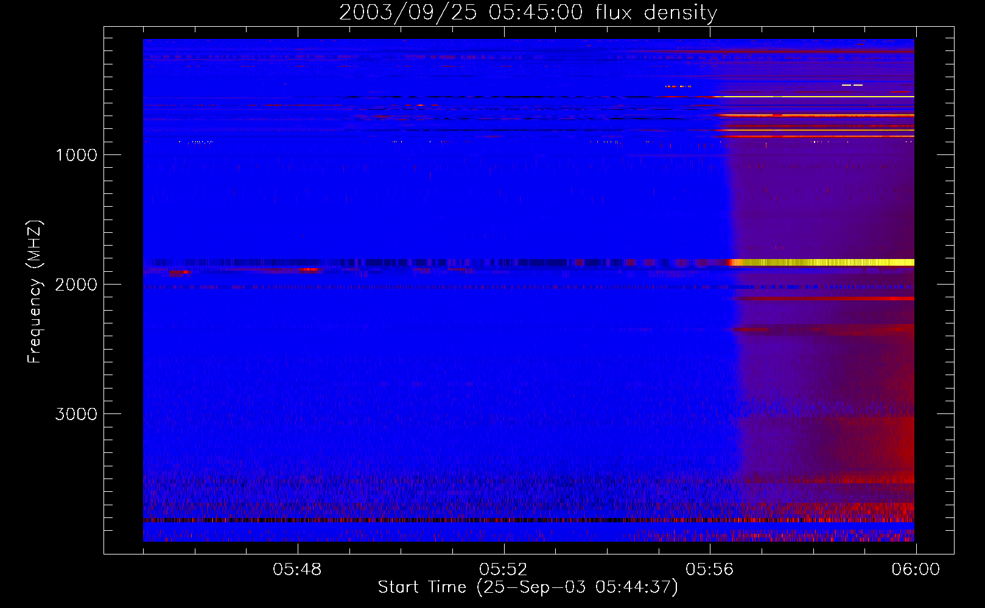Viewport: 985px width, 608px height.
Task: Select the "Start Time (25-Sep-03 05:44:37)" axis label
Action: tap(528, 587)
